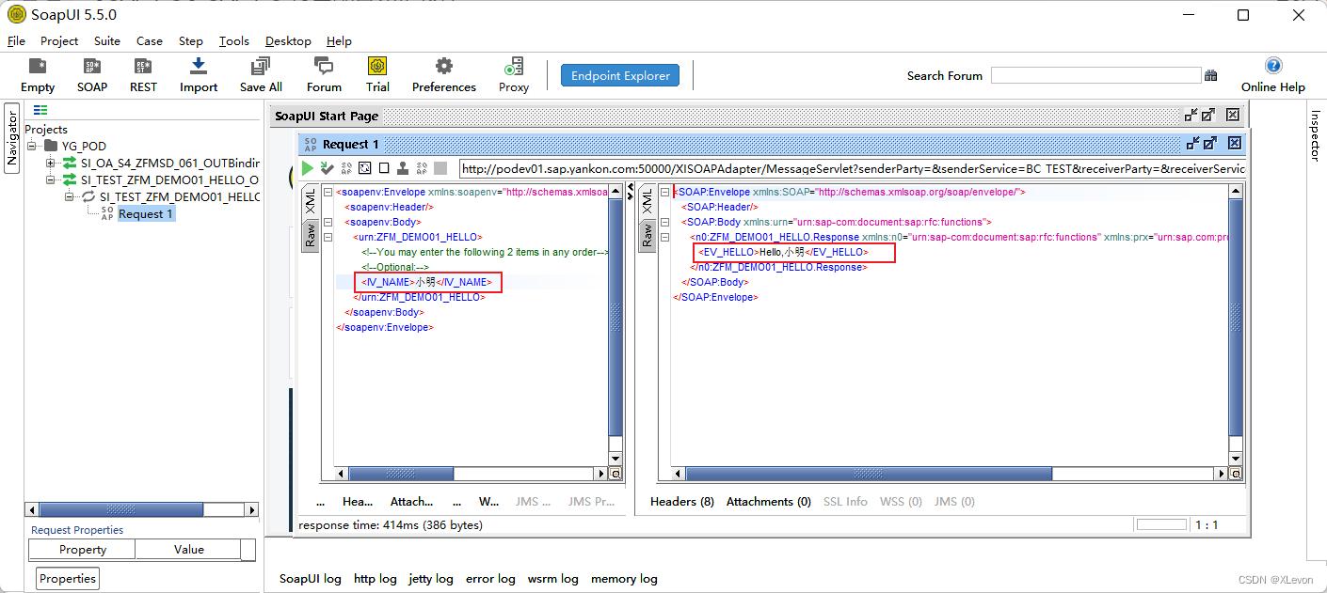Collapse SI_TEST_ZFM_DEMO01_HELLO_O interface node
Viewport: 1327px width, 593px height.
coord(51,179)
